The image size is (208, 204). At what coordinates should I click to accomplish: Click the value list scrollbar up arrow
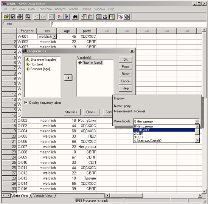(197, 127)
